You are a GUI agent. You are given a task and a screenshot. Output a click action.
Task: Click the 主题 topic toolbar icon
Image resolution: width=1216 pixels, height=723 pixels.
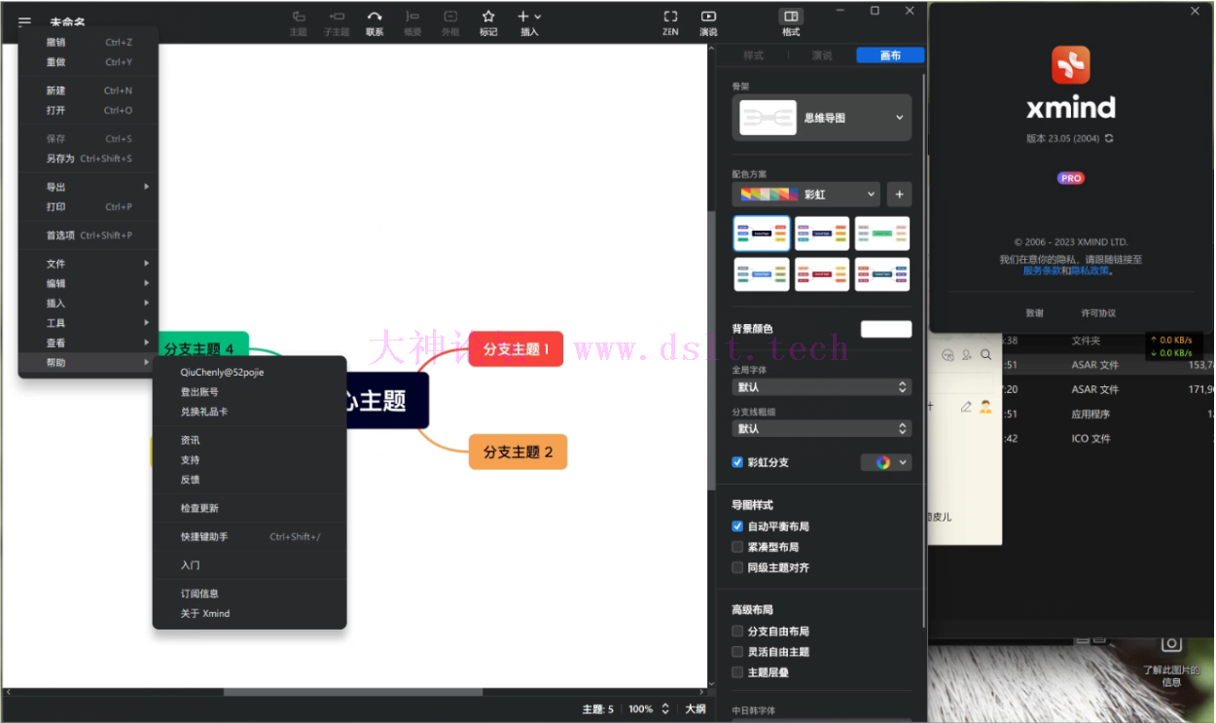point(299,17)
